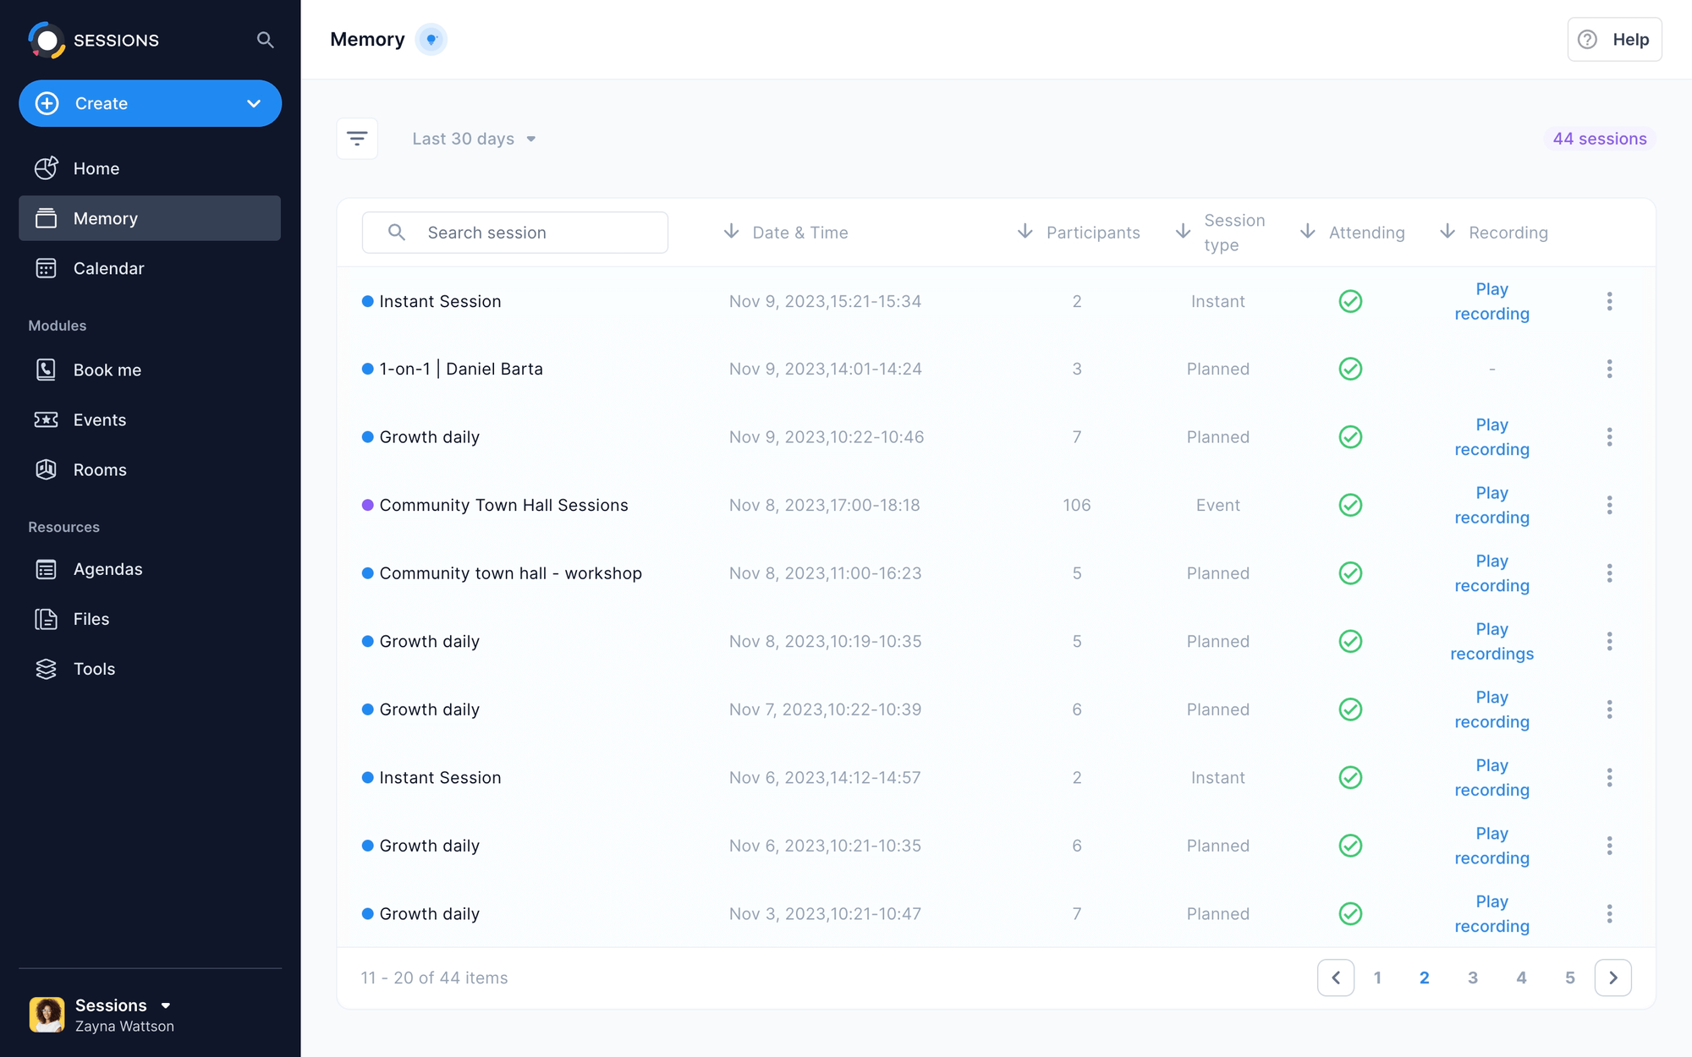Open Rooms module
Image resolution: width=1692 pixels, height=1057 pixels.
pyautogui.click(x=150, y=469)
